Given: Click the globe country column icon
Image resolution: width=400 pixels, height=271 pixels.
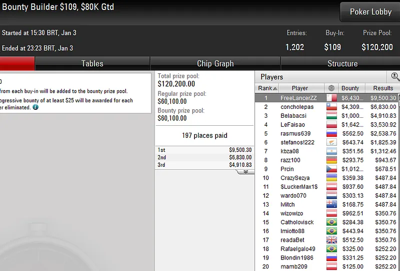Looking at the screenshot, I should coord(331,88).
